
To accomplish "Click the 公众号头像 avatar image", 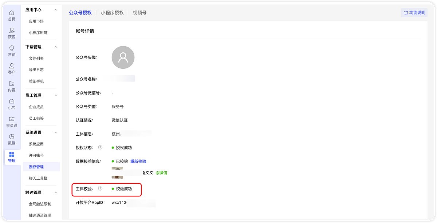I will (123, 57).
